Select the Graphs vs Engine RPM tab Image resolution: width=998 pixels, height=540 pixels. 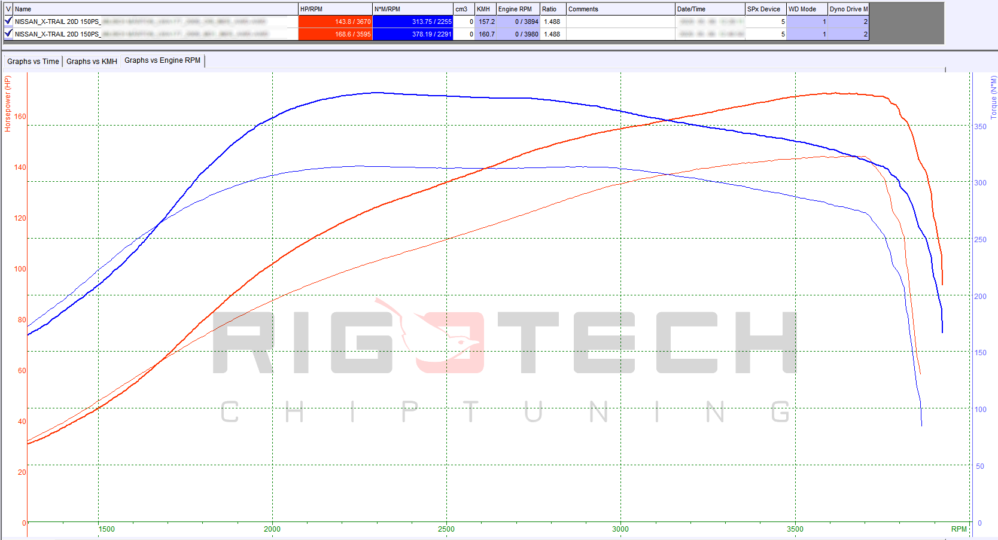(x=163, y=60)
